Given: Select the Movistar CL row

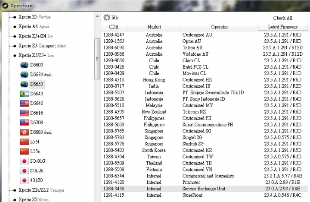Looking at the screenshot, I should tap(204, 73).
